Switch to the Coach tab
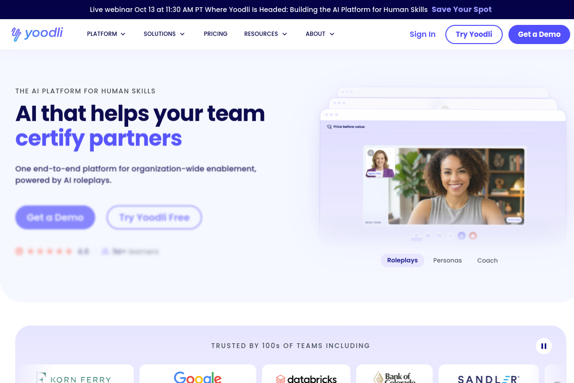Screen dimensions: 574x383 (487, 260)
